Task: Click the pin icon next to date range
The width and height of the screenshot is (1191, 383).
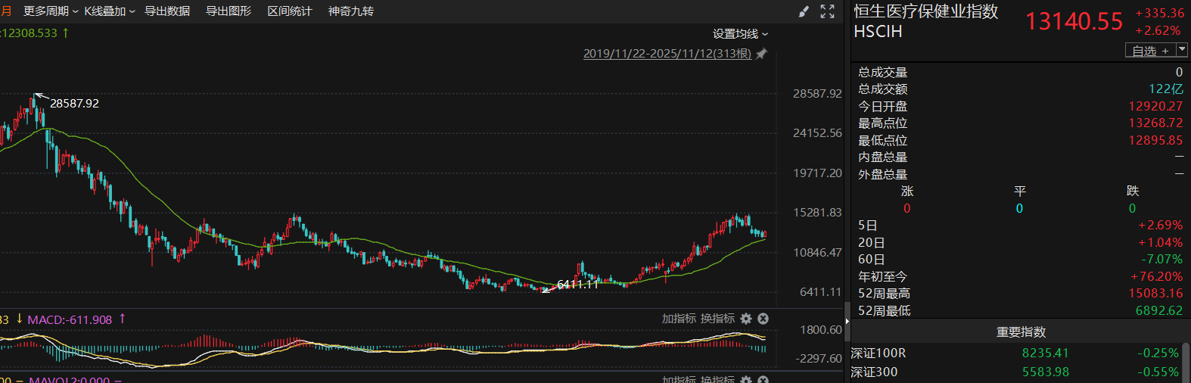Action: tap(761, 54)
